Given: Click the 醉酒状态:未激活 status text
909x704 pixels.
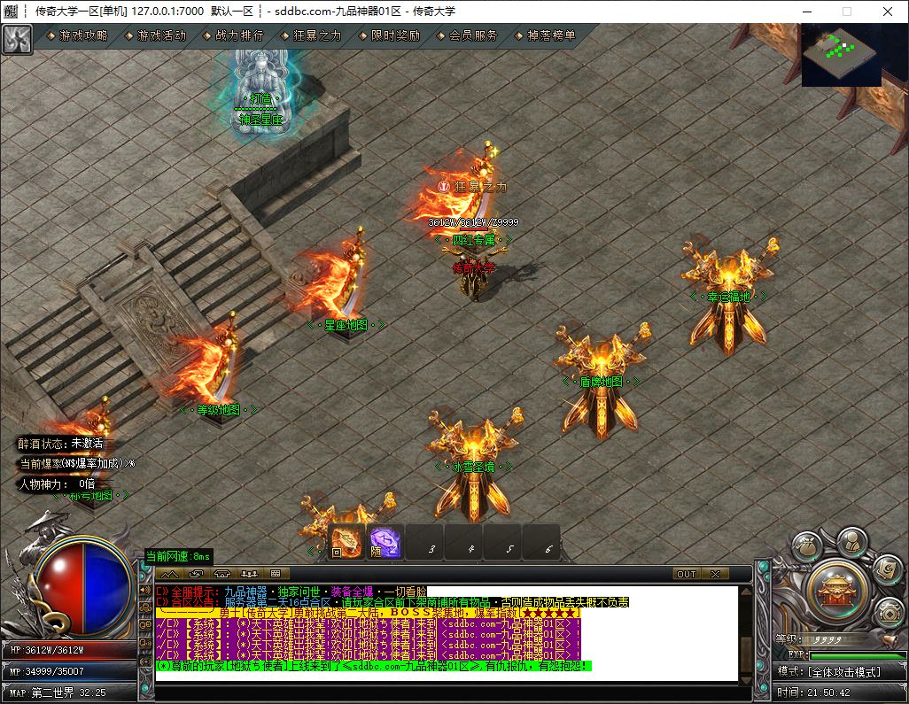Looking at the screenshot, I should coord(60,444).
